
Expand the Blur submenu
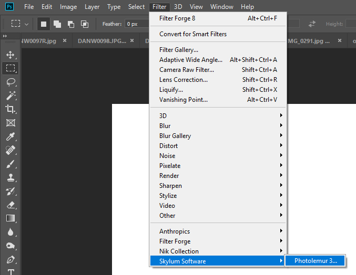[218, 126]
